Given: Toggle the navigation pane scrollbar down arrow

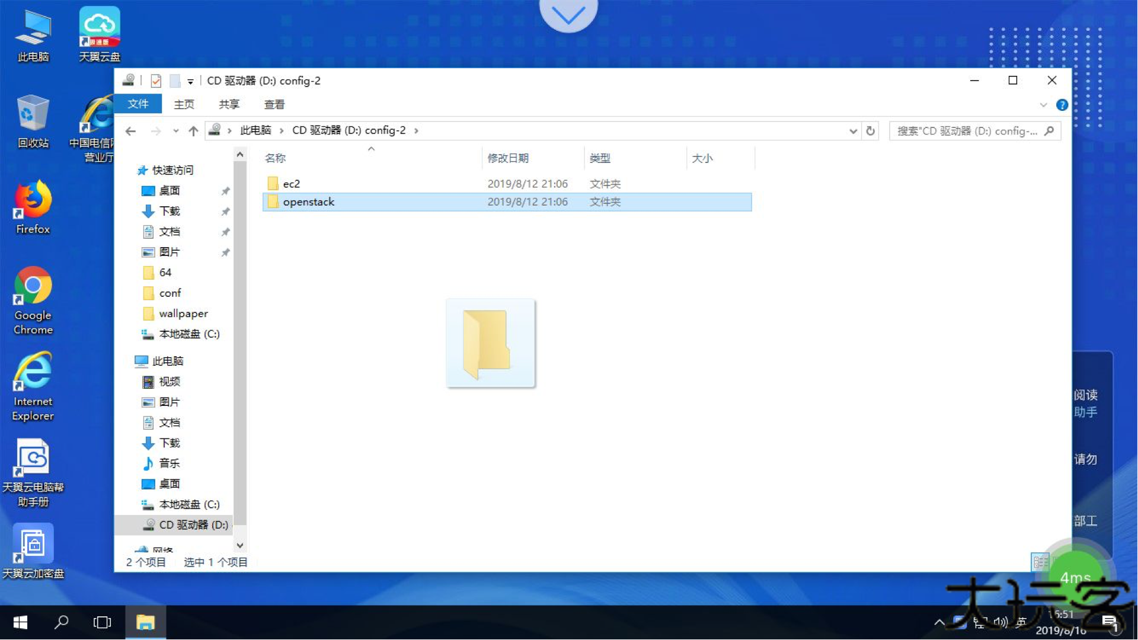Looking at the screenshot, I should coord(240,545).
